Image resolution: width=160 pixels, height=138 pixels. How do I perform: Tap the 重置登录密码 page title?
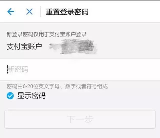point(67,12)
